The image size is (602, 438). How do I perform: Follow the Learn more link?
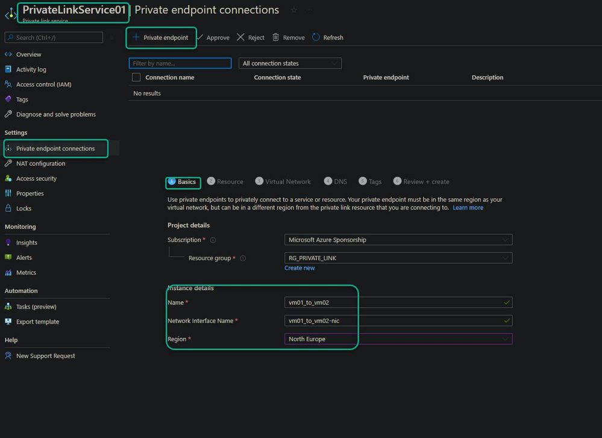468,208
